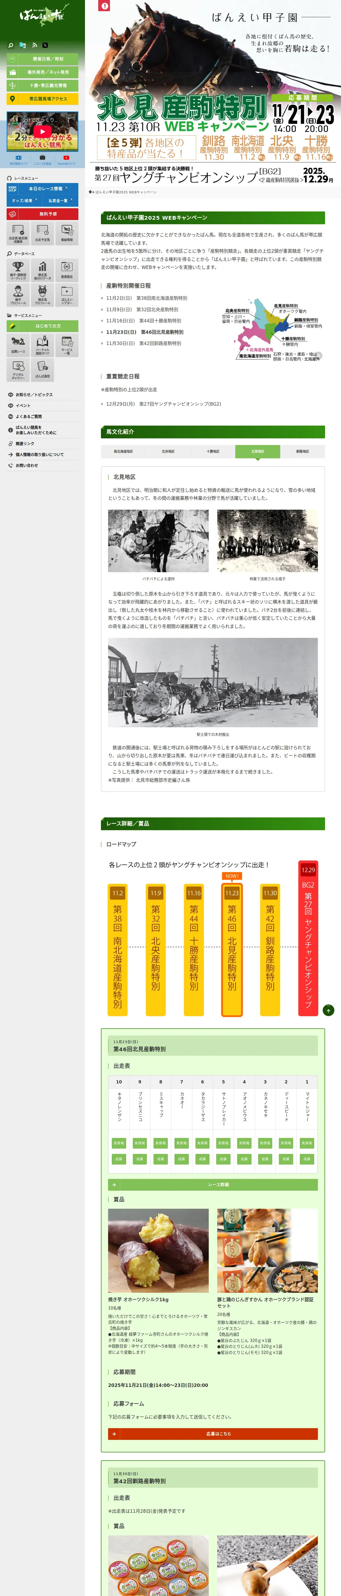Open 馬情報 for horse number 10
This screenshot has width=341, height=1596.
pyautogui.click(x=119, y=1143)
